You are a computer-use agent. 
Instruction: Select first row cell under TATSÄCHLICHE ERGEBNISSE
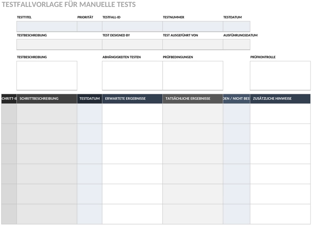pos(193,113)
